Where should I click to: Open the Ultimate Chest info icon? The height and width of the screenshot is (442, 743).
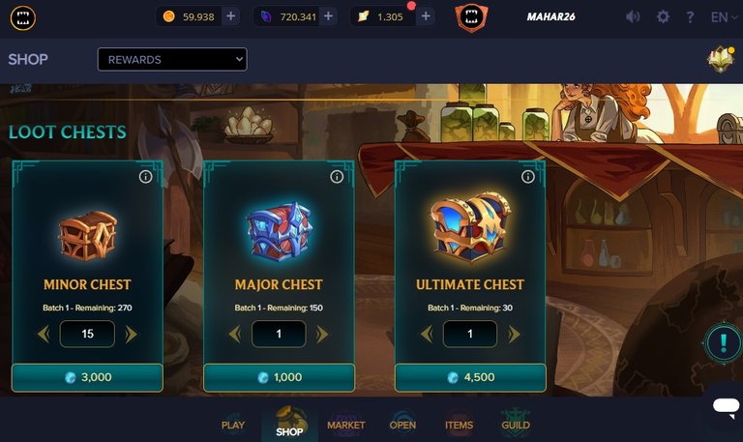click(x=528, y=177)
